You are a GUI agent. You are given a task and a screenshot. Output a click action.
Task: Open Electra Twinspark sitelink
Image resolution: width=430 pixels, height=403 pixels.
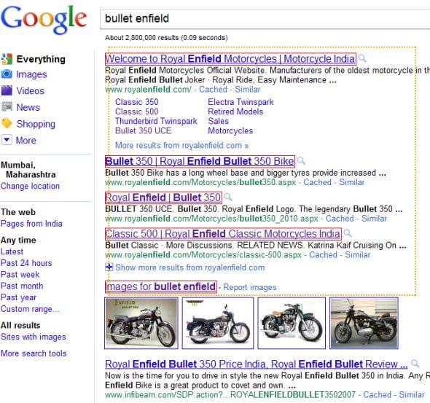click(x=241, y=102)
